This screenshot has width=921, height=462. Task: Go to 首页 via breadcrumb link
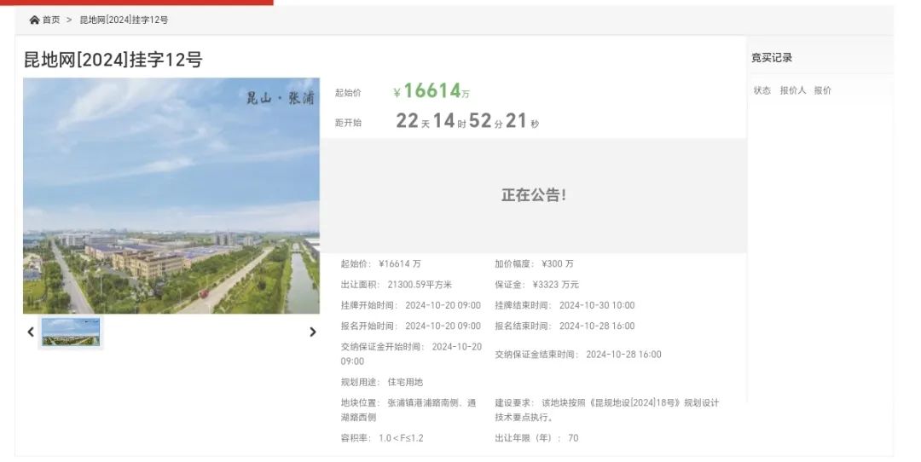51,20
